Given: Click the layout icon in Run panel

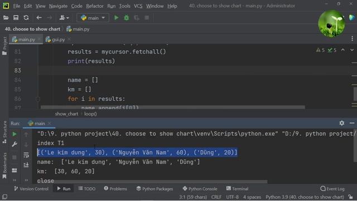Looking at the screenshot, I should (15, 170).
